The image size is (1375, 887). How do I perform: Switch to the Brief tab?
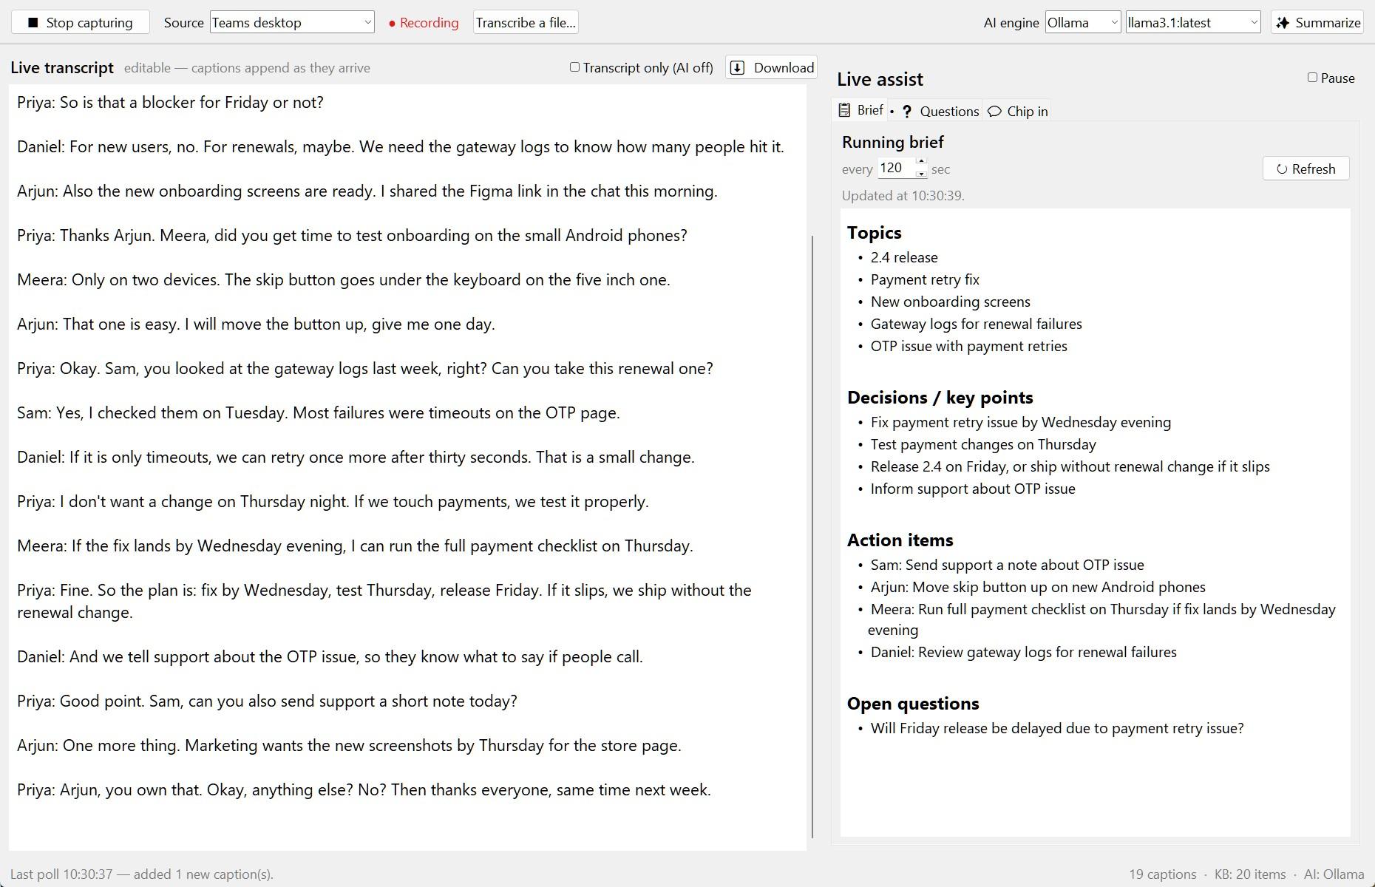[860, 110]
